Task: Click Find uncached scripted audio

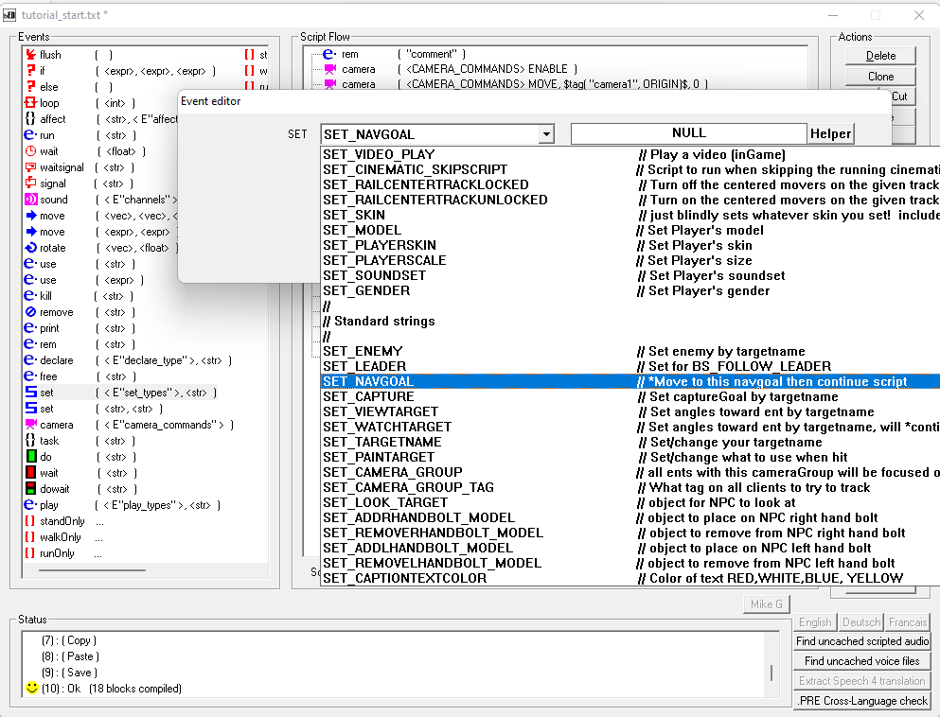Action: click(862, 641)
